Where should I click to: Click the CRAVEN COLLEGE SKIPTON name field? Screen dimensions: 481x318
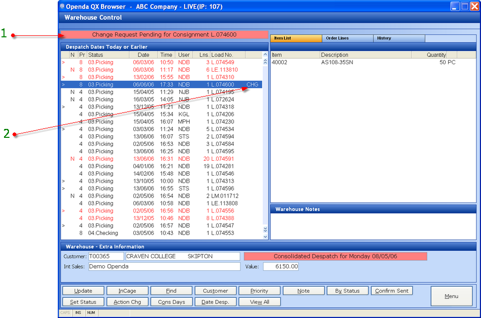tap(183, 256)
